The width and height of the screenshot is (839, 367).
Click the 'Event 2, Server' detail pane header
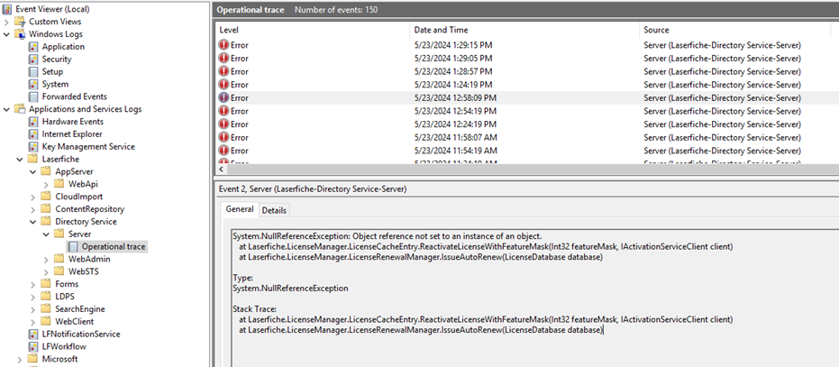pos(311,188)
